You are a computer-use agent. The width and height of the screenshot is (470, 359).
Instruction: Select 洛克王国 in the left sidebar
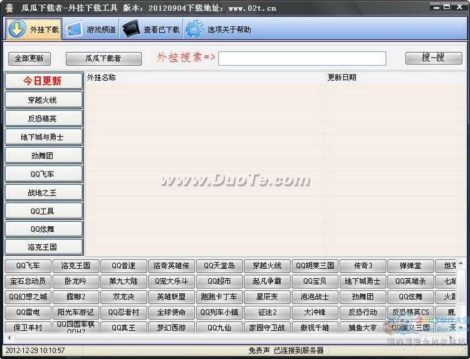[x=44, y=247]
